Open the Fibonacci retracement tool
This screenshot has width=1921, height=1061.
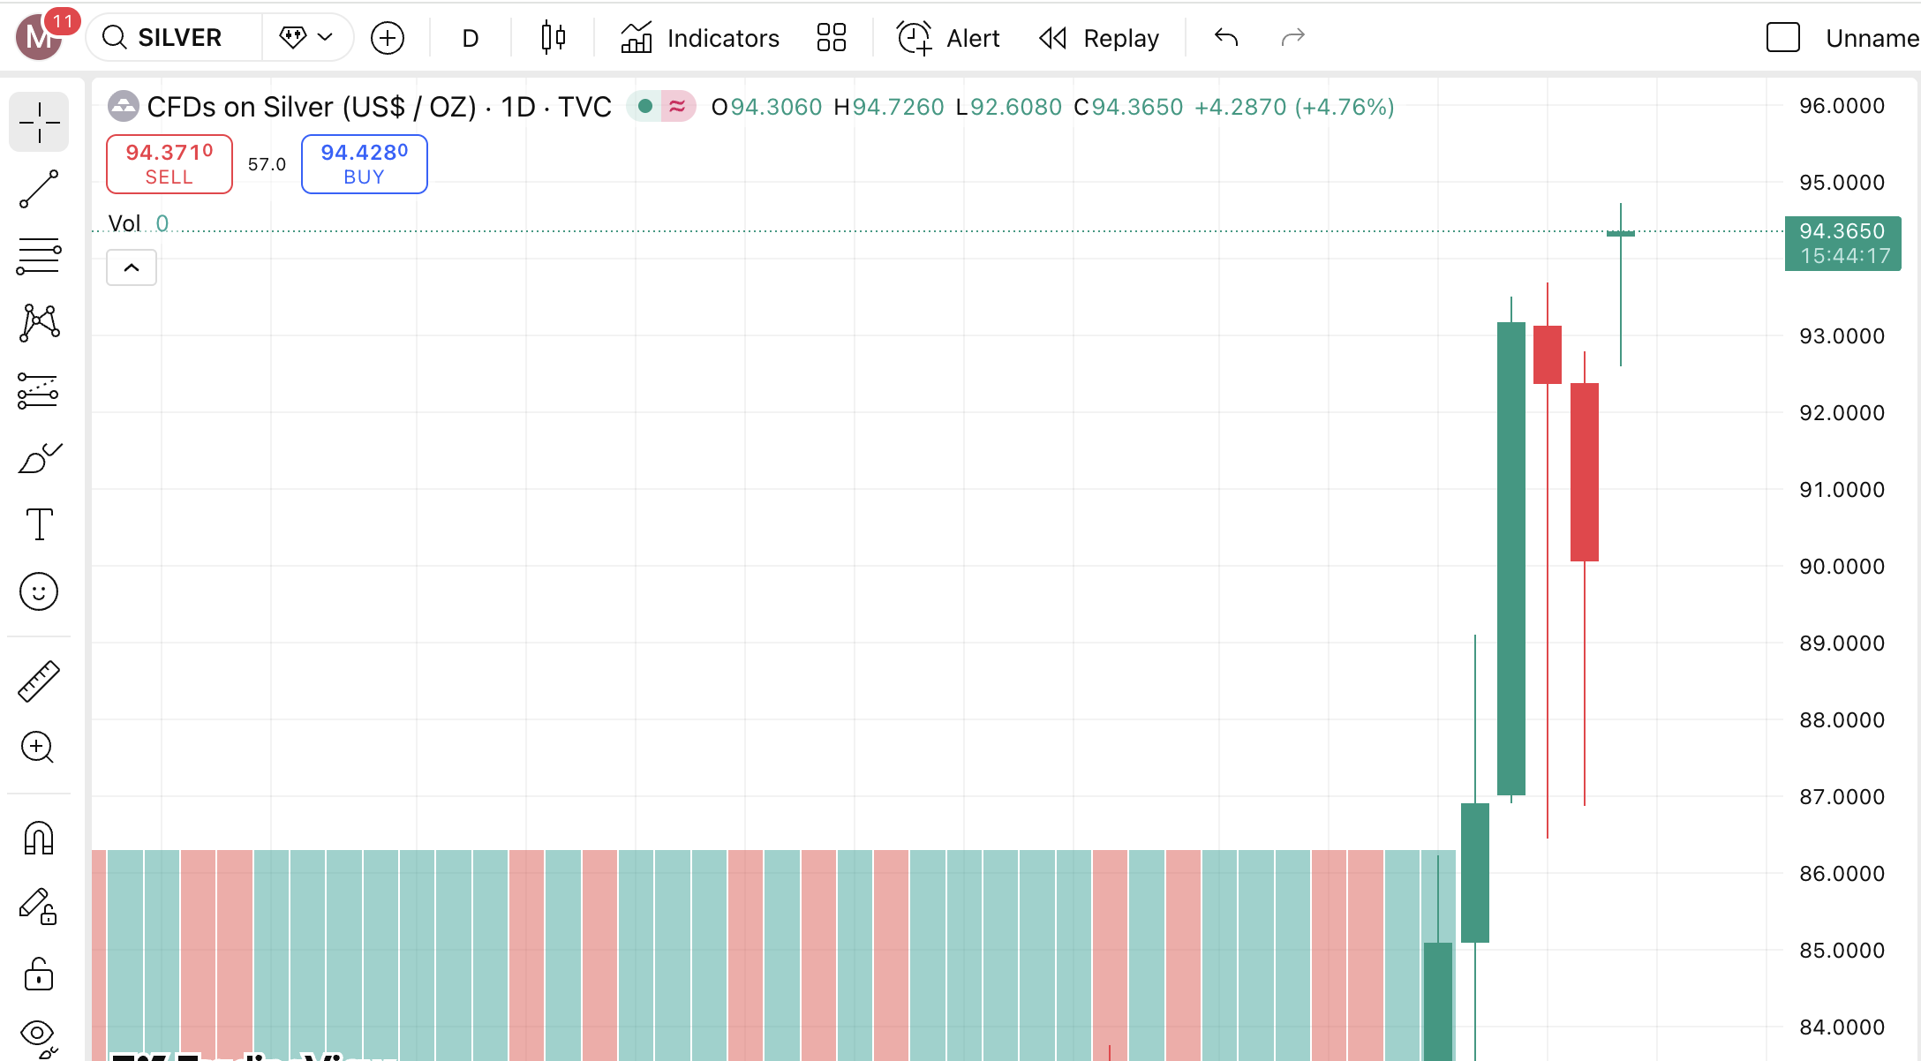point(39,256)
